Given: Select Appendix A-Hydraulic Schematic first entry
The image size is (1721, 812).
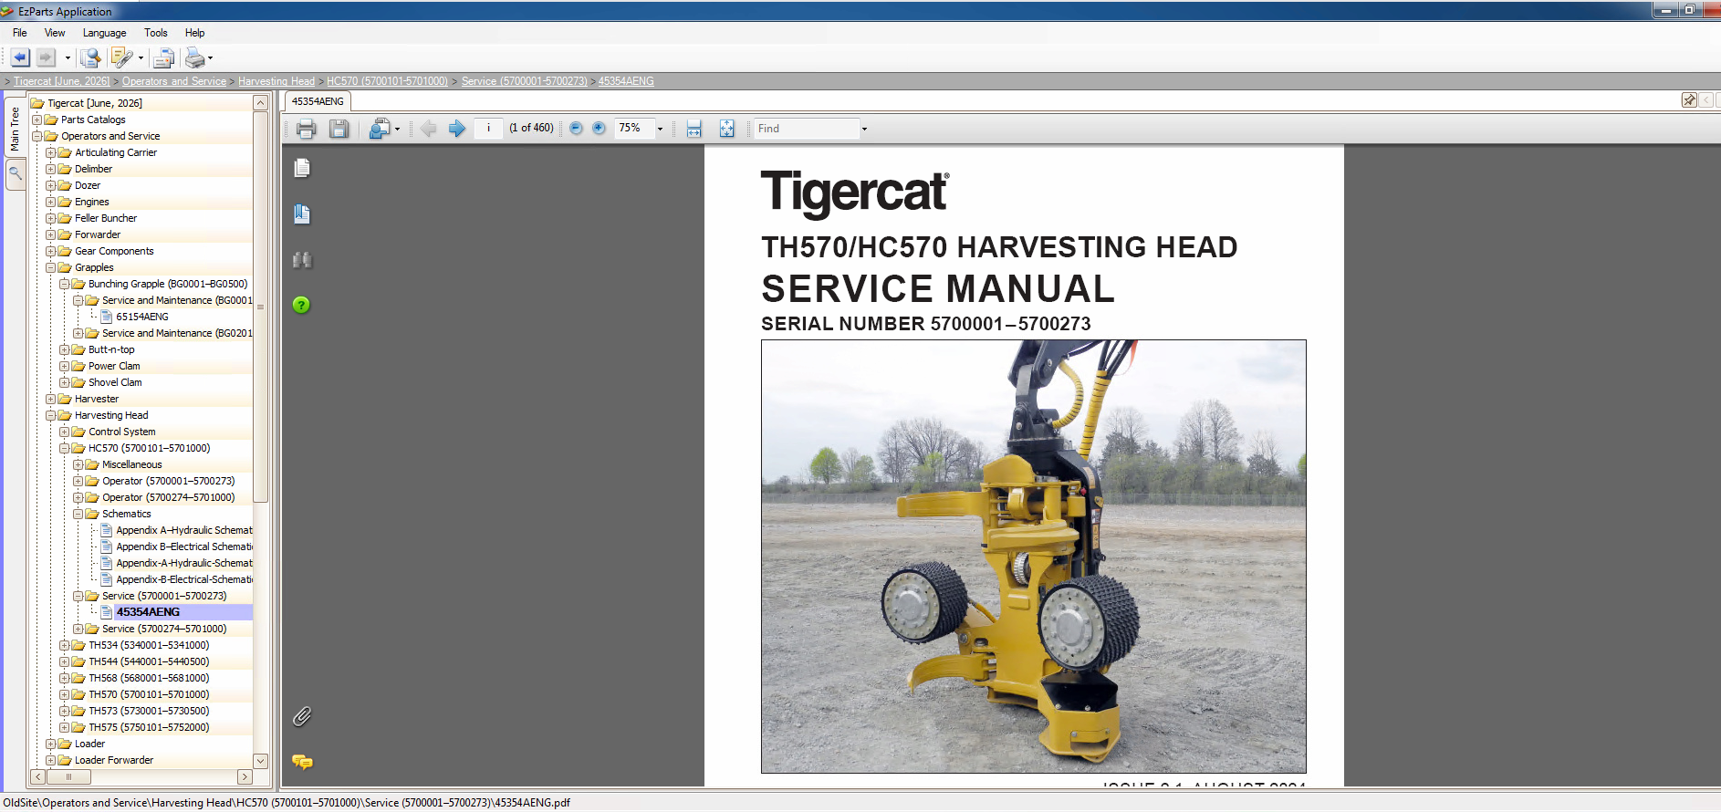Looking at the screenshot, I should tap(184, 530).
